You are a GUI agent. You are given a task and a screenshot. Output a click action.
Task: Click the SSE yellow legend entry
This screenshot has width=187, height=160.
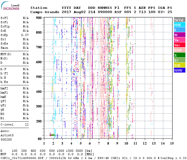coord(179,65)
